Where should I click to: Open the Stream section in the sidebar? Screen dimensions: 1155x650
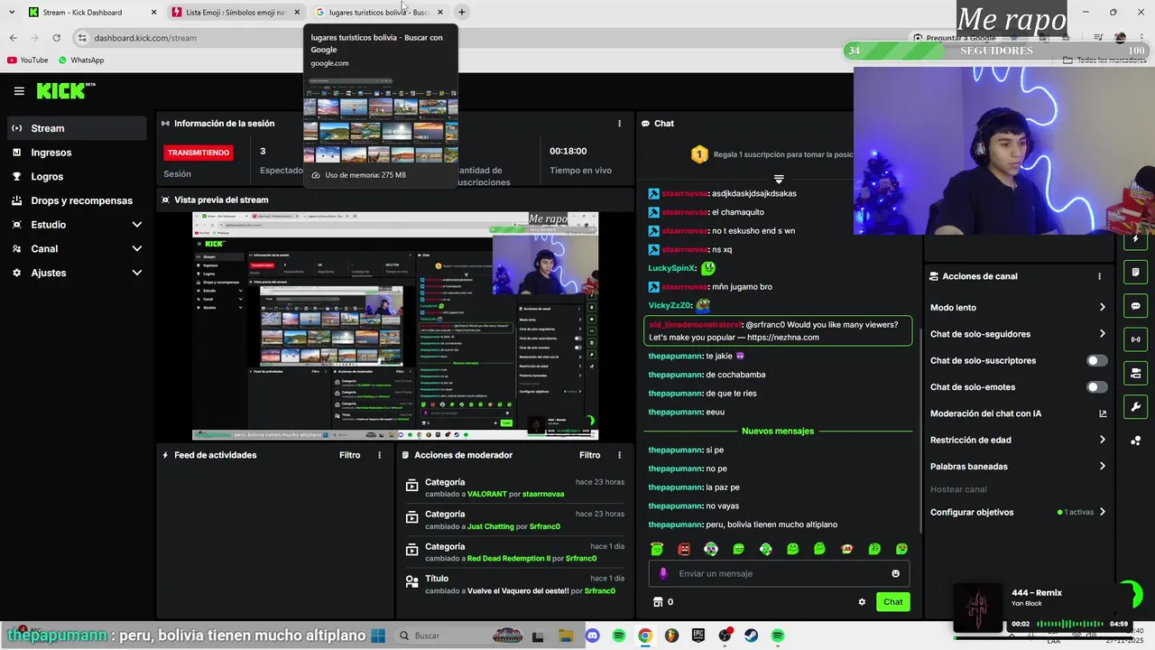tap(75, 128)
